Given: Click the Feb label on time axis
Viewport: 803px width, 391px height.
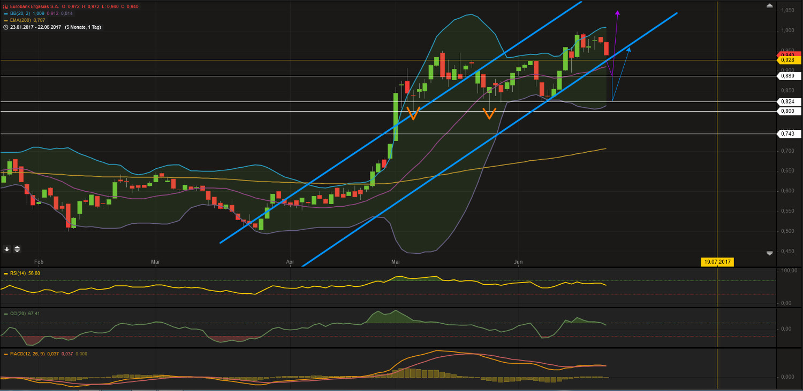Looking at the screenshot, I should (x=38, y=262).
